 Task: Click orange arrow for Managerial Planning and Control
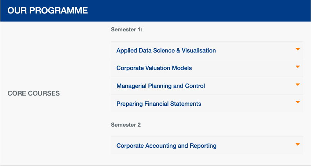click(298, 85)
